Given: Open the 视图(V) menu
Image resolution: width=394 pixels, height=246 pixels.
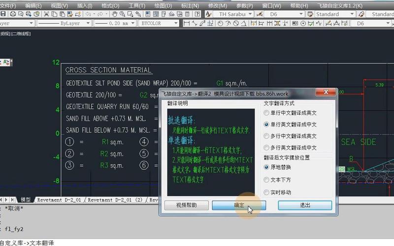Looking at the screenshot, I should point(59,5).
